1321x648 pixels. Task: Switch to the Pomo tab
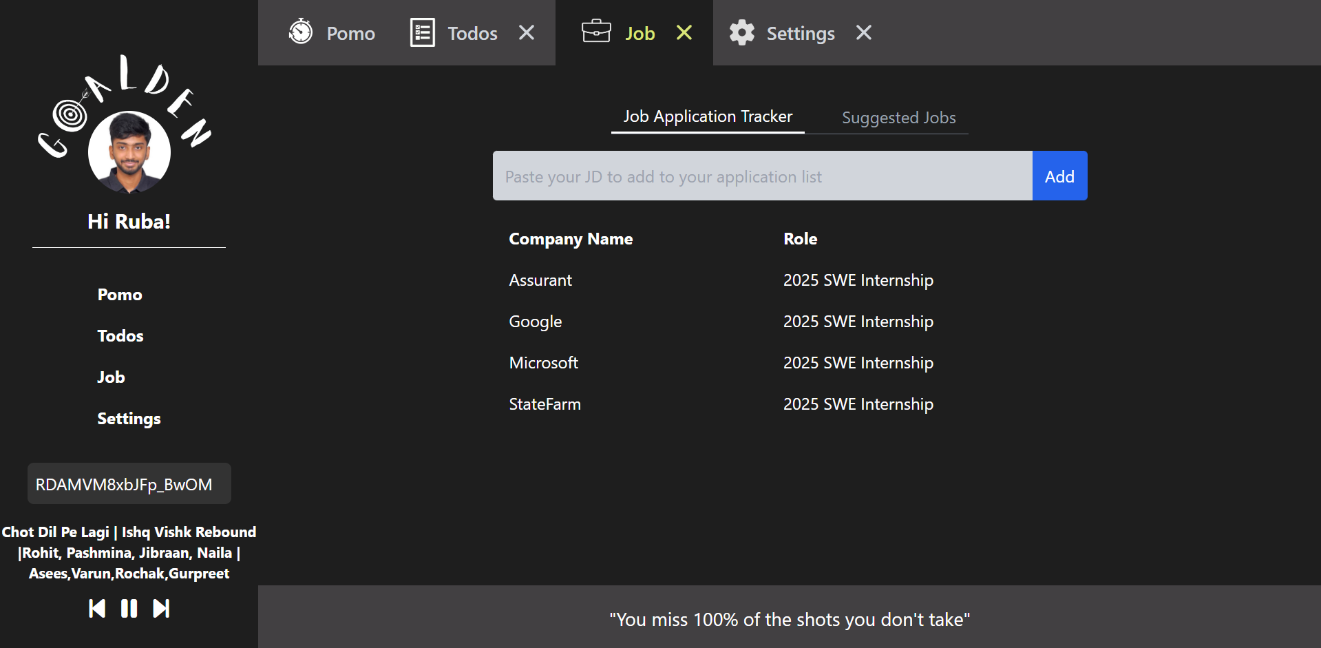point(351,33)
